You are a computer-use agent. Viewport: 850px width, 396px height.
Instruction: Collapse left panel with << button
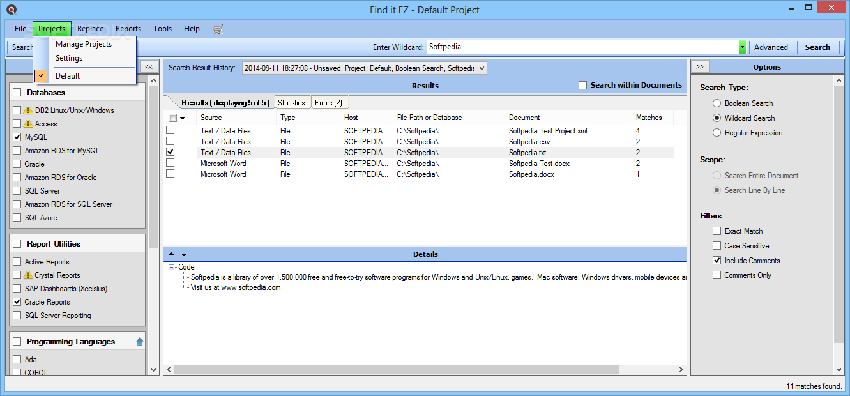click(x=149, y=67)
